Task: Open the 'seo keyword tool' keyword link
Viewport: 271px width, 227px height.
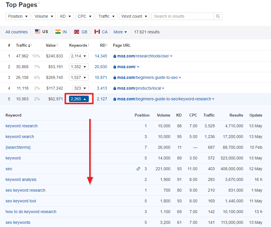Action: tap(21, 201)
